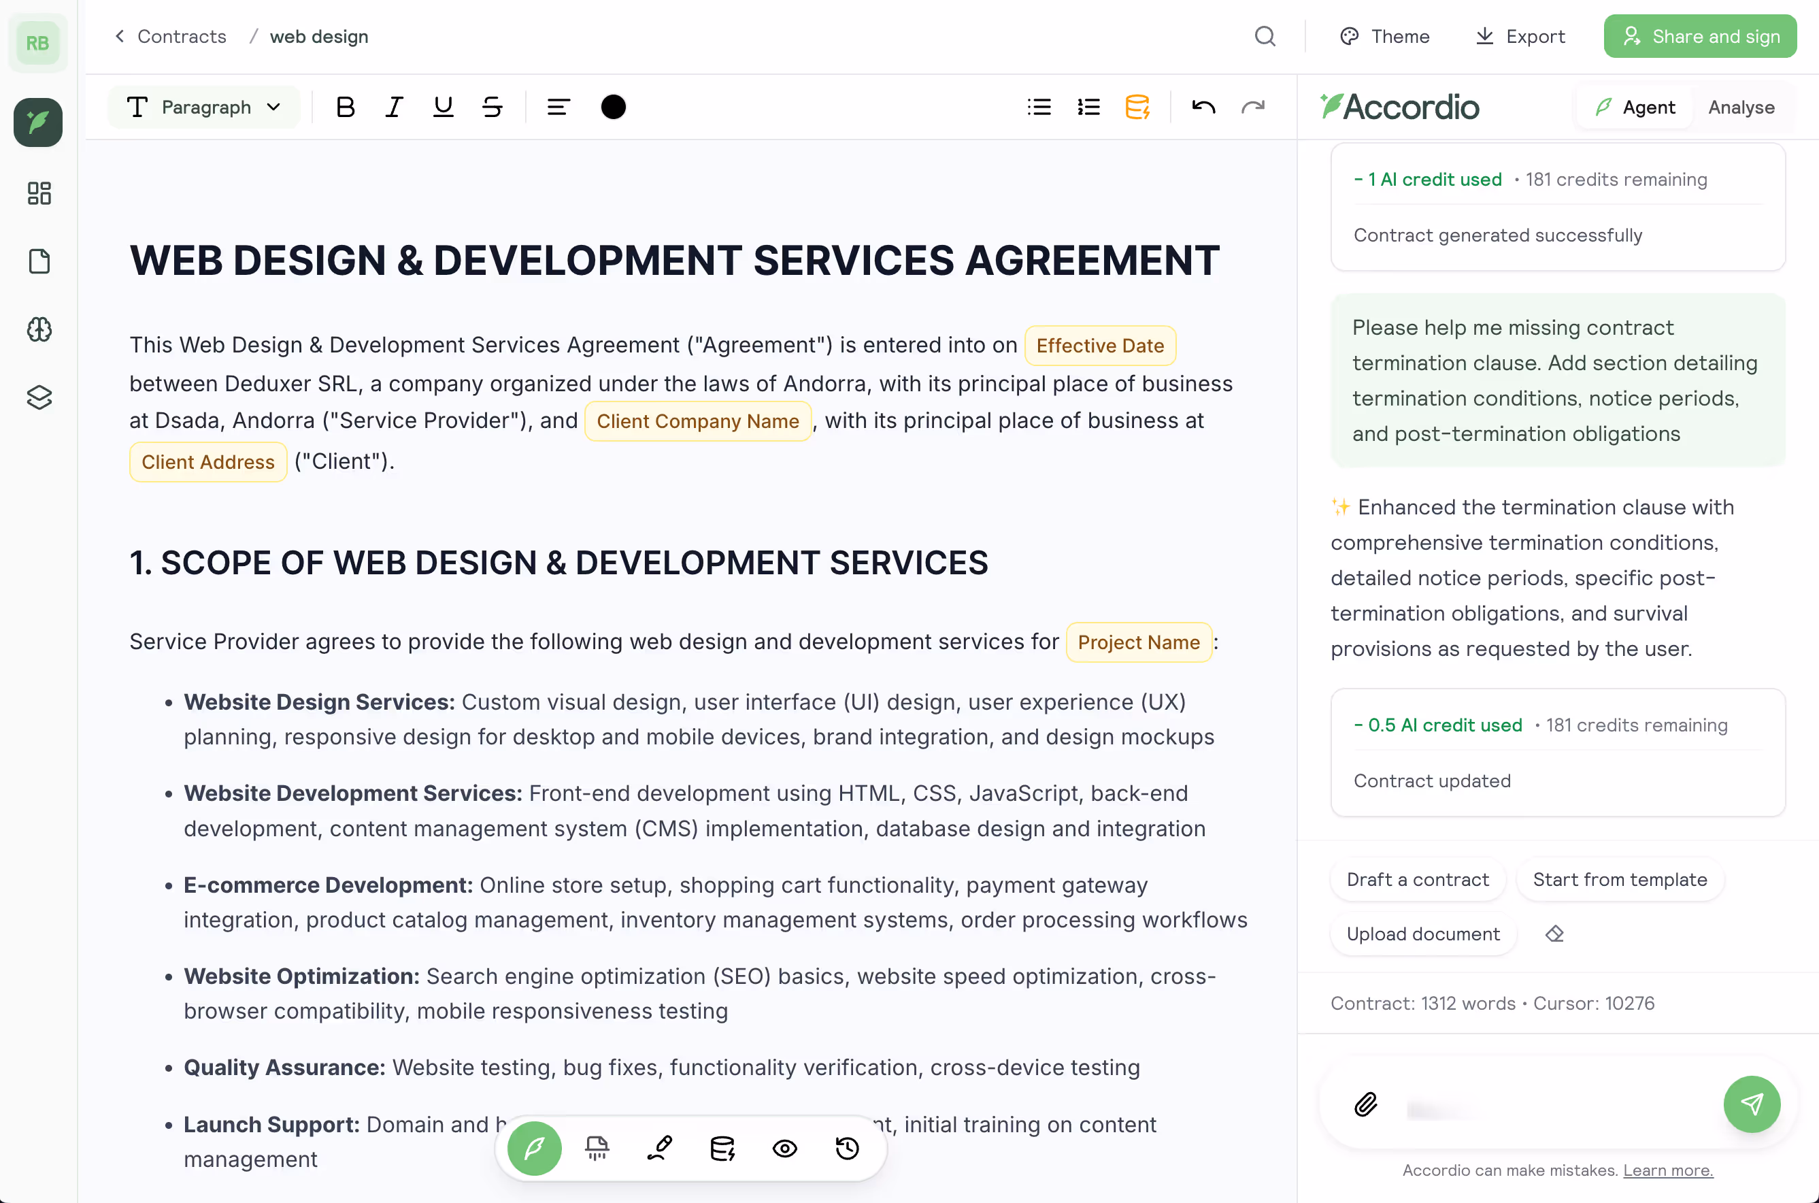Viewport: 1819px width, 1203px height.
Task: Open the search tool
Action: pyautogui.click(x=1265, y=36)
